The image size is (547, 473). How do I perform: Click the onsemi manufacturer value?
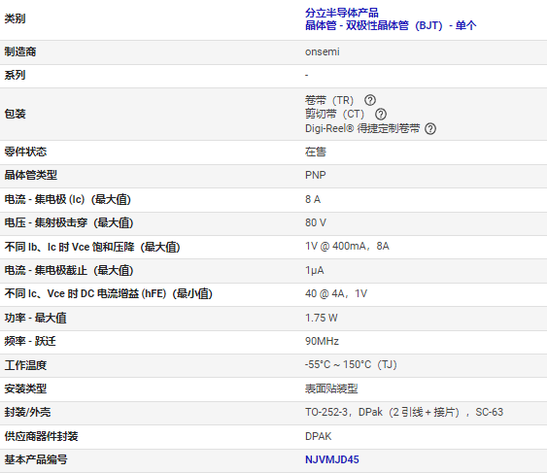[x=322, y=51]
